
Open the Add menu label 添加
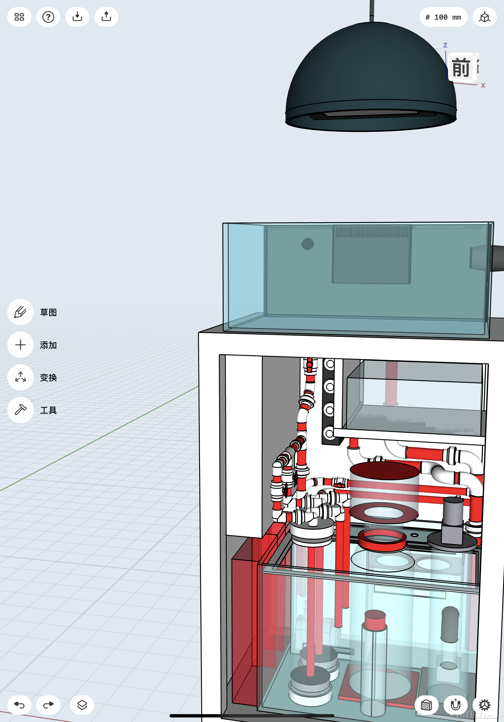48,345
